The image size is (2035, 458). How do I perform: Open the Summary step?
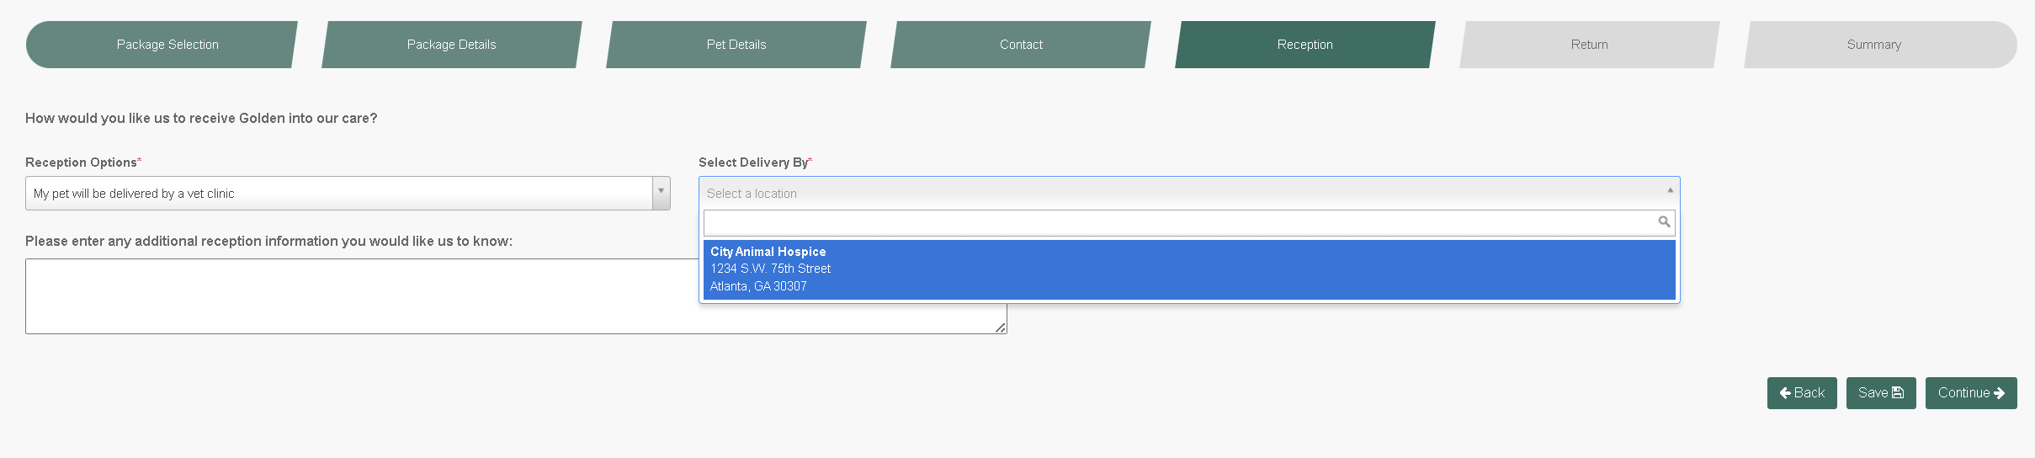(x=1873, y=45)
